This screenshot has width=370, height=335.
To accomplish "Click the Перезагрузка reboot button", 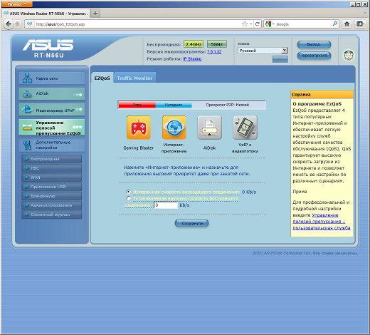I will (x=314, y=56).
